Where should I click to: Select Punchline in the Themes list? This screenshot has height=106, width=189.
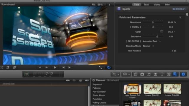(97, 99)
